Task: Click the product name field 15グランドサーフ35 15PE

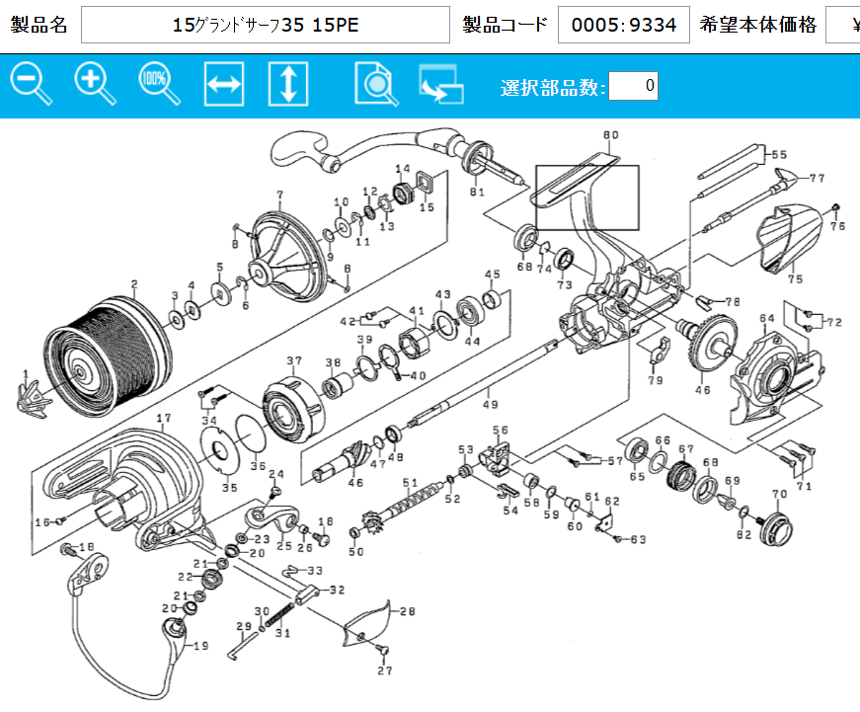Action: coord(266,25)
